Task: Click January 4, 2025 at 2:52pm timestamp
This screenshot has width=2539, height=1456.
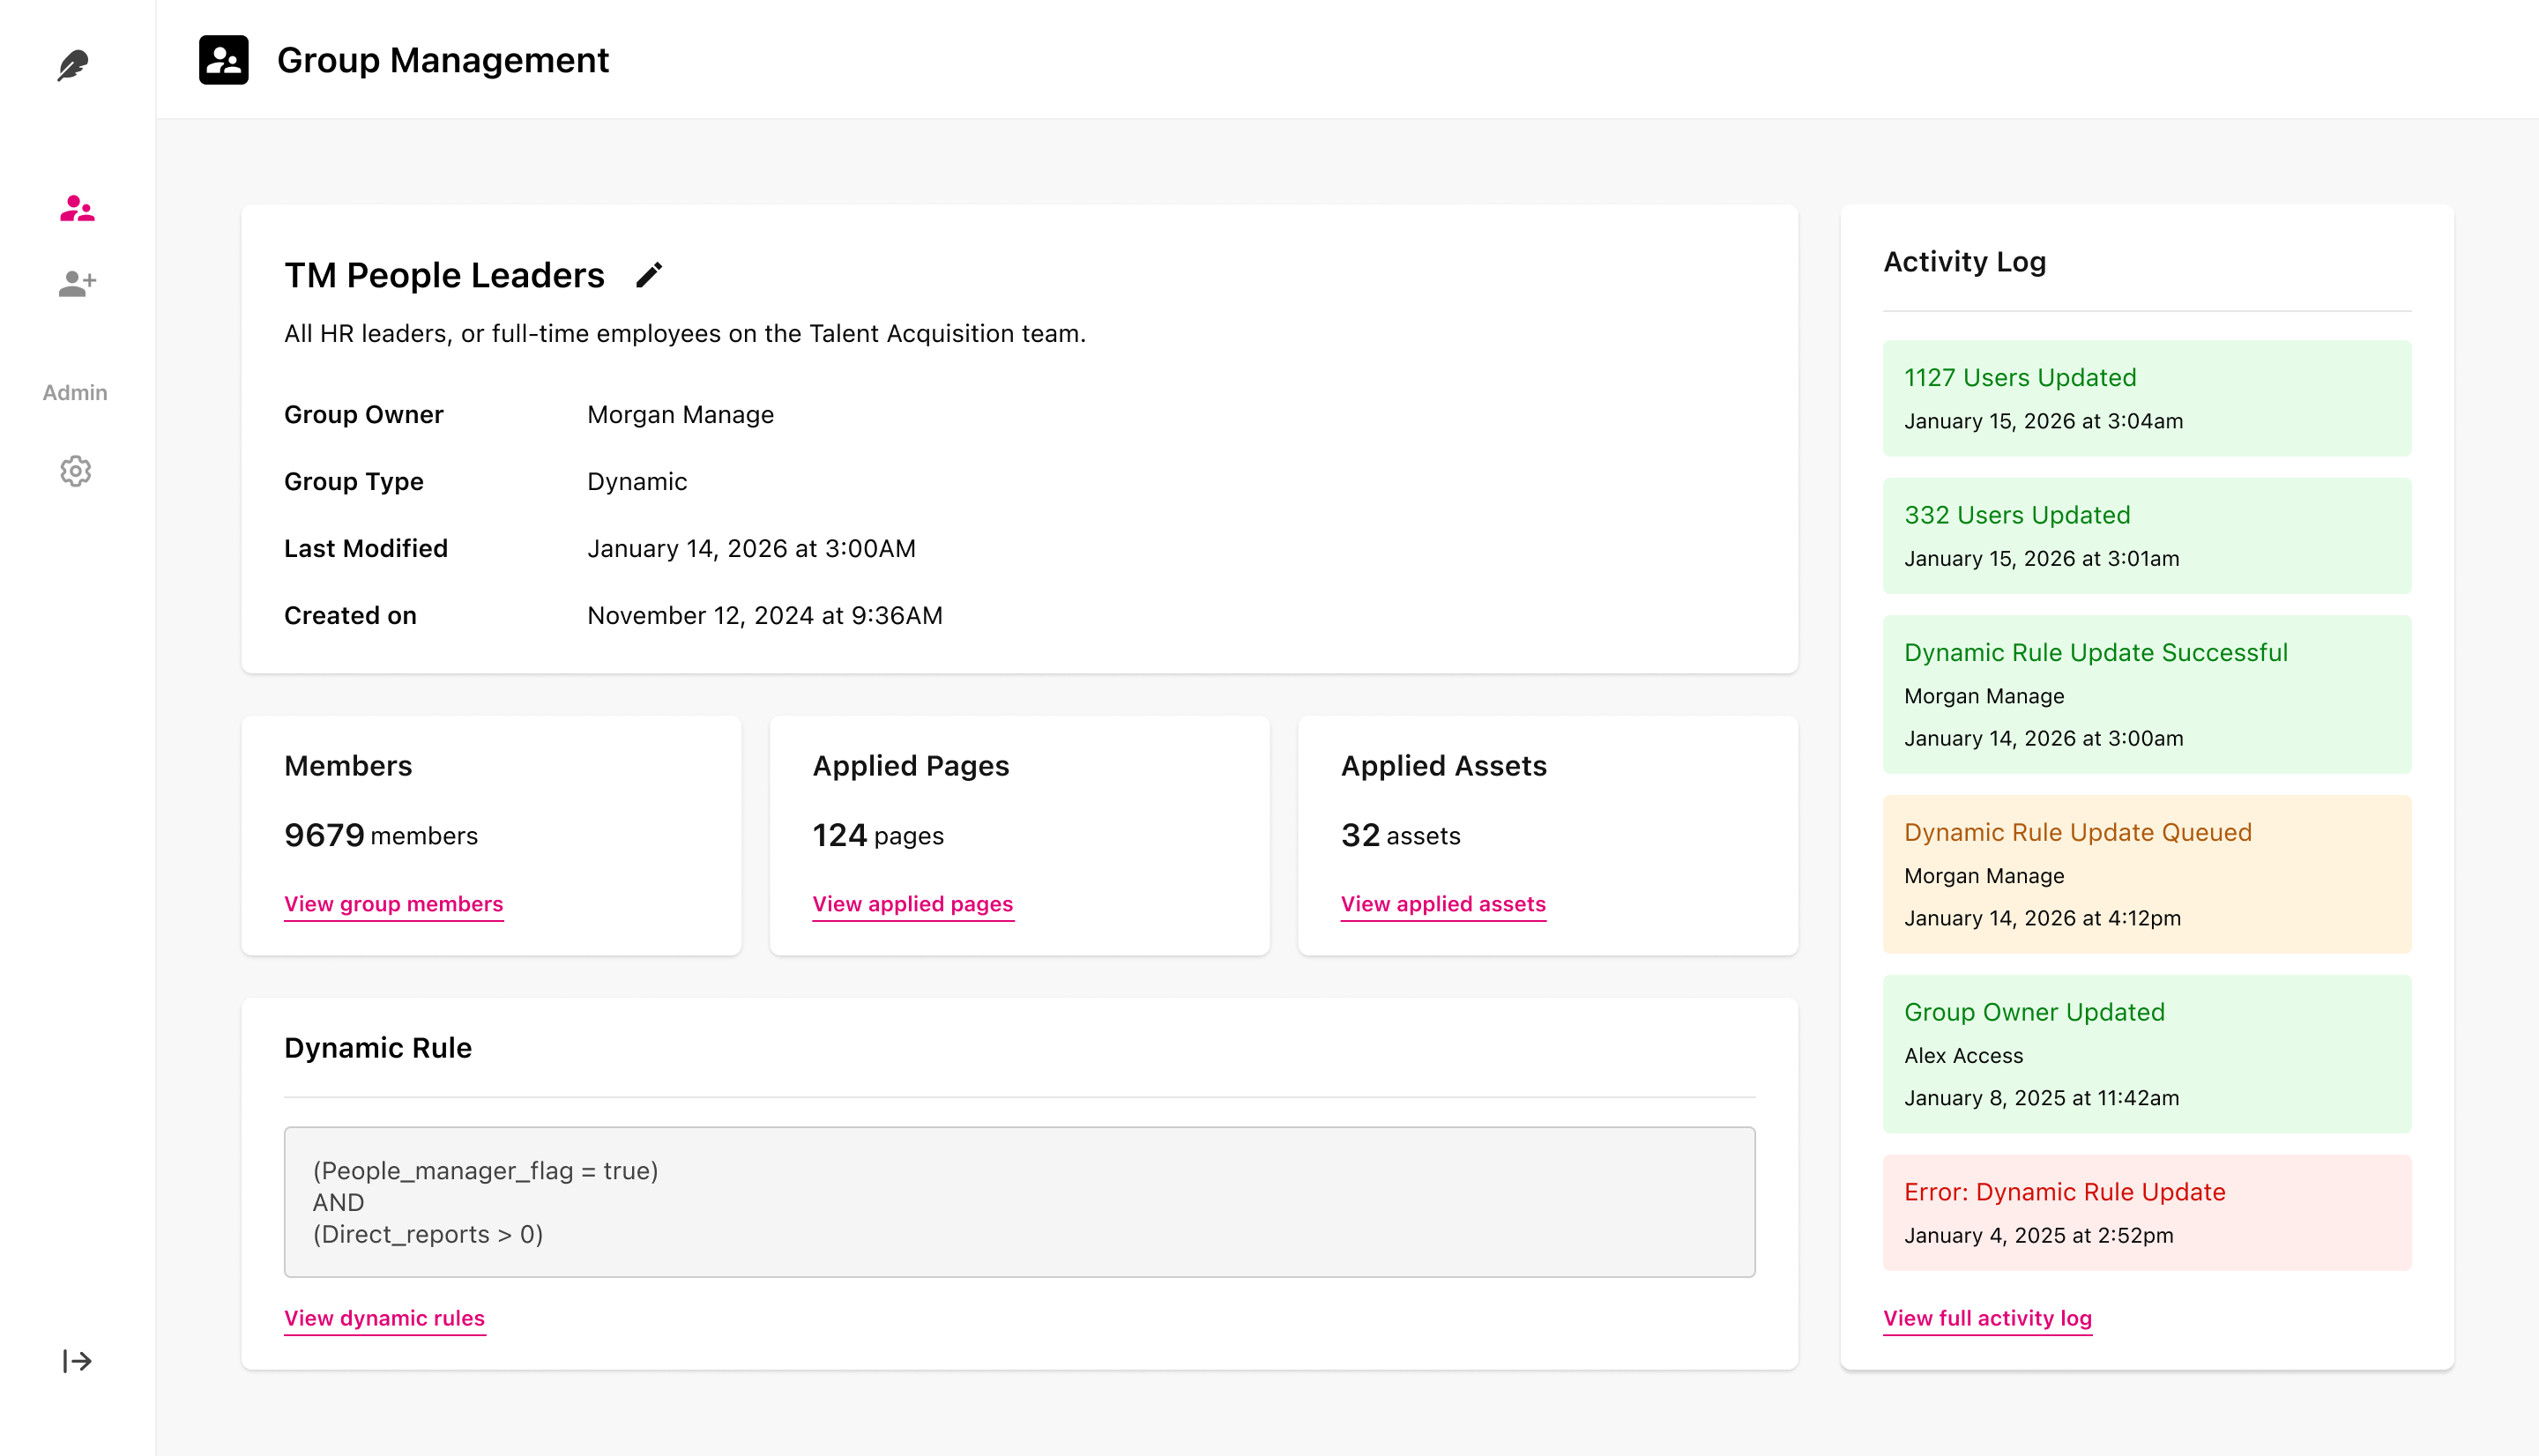Action: pyautogui.click(x=2039, y=1236)
